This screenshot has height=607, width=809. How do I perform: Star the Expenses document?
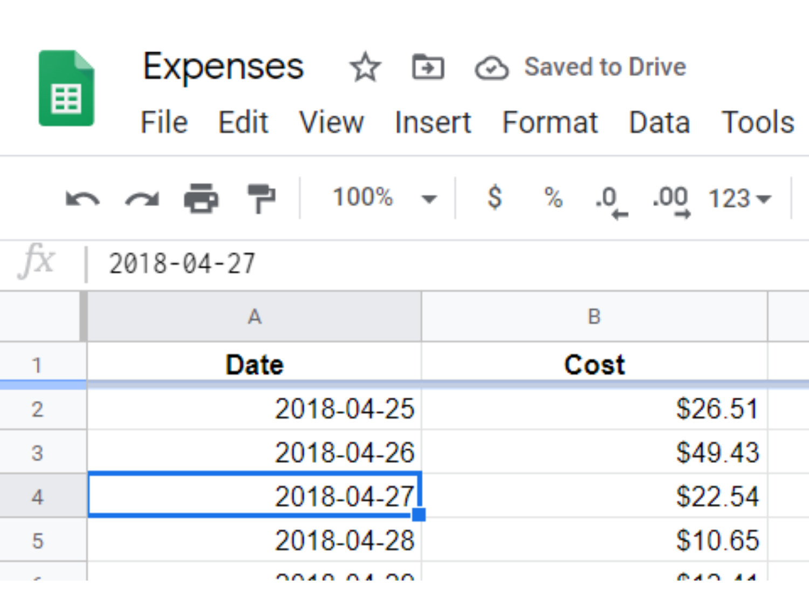tap(365, 67)
